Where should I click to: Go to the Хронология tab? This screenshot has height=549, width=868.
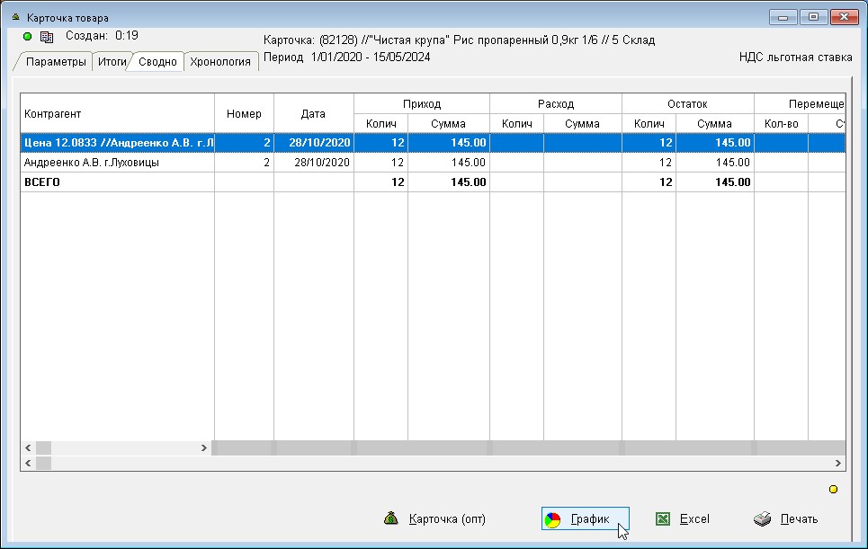(220, 62)
